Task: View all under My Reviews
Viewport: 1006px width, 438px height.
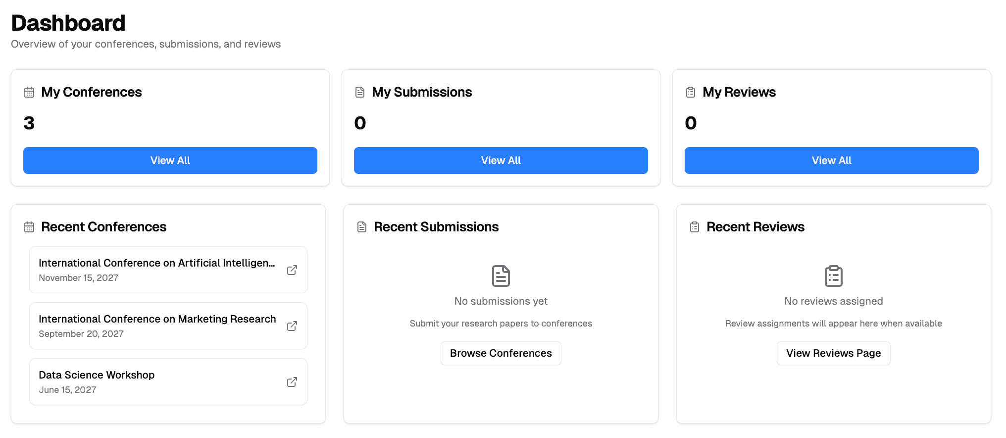Action: [831, 161]
